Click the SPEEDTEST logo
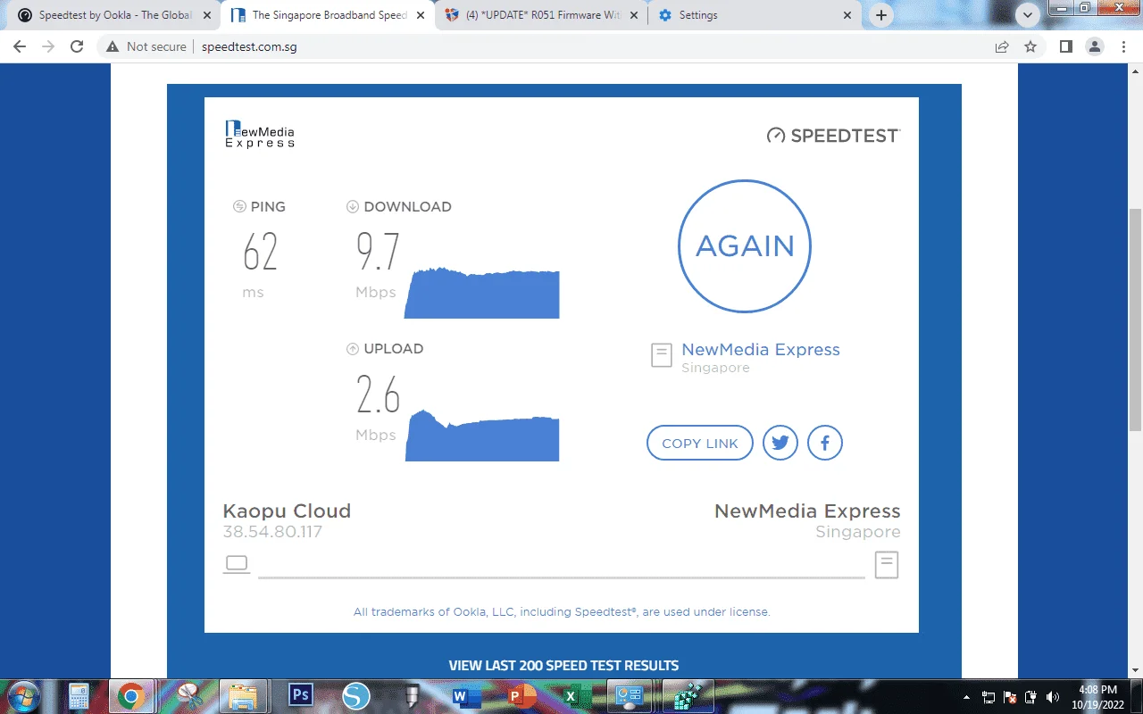Viewport: 1143px width, 714px height. 833,136
